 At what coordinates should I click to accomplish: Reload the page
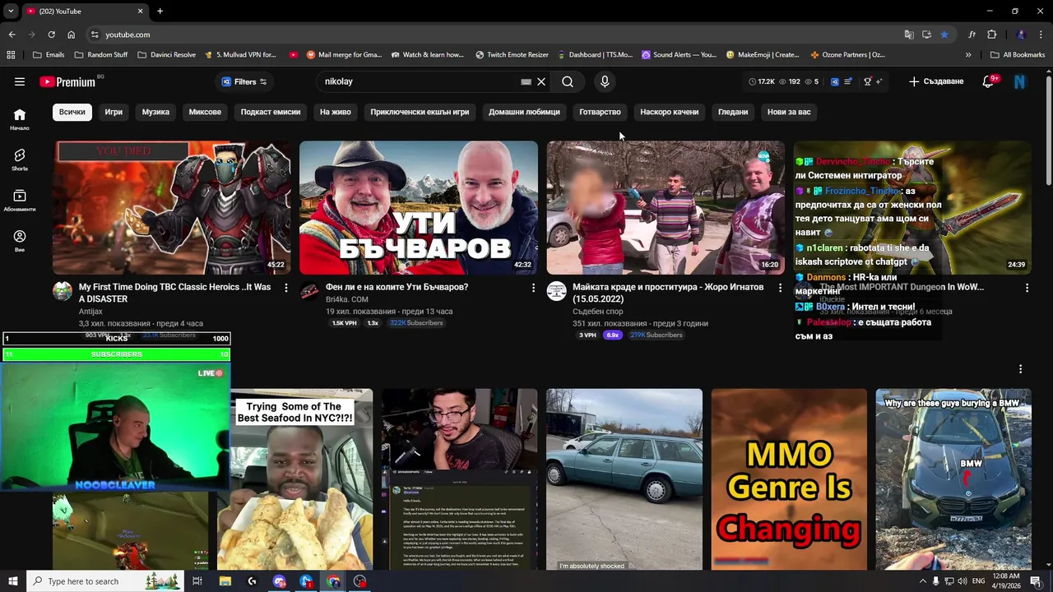(51, 35)
